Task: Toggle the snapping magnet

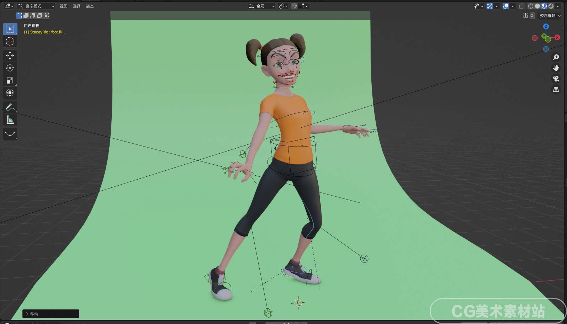Action: [x=294, y=6]
